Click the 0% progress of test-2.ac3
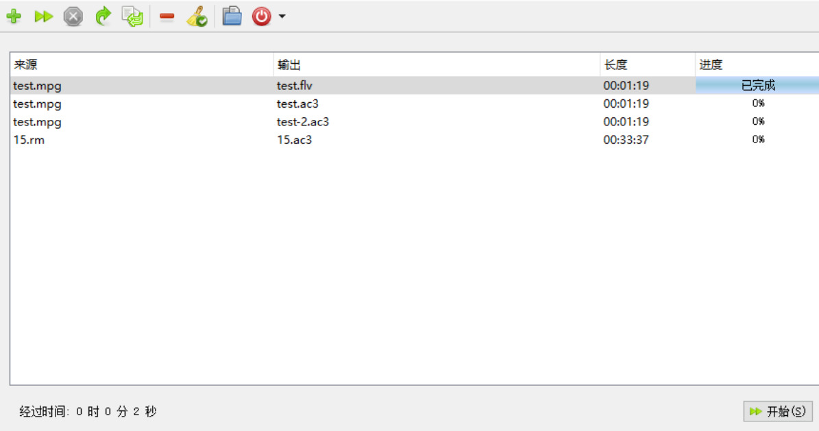This screenshot has height=431, width=819. tap(759, 121)
